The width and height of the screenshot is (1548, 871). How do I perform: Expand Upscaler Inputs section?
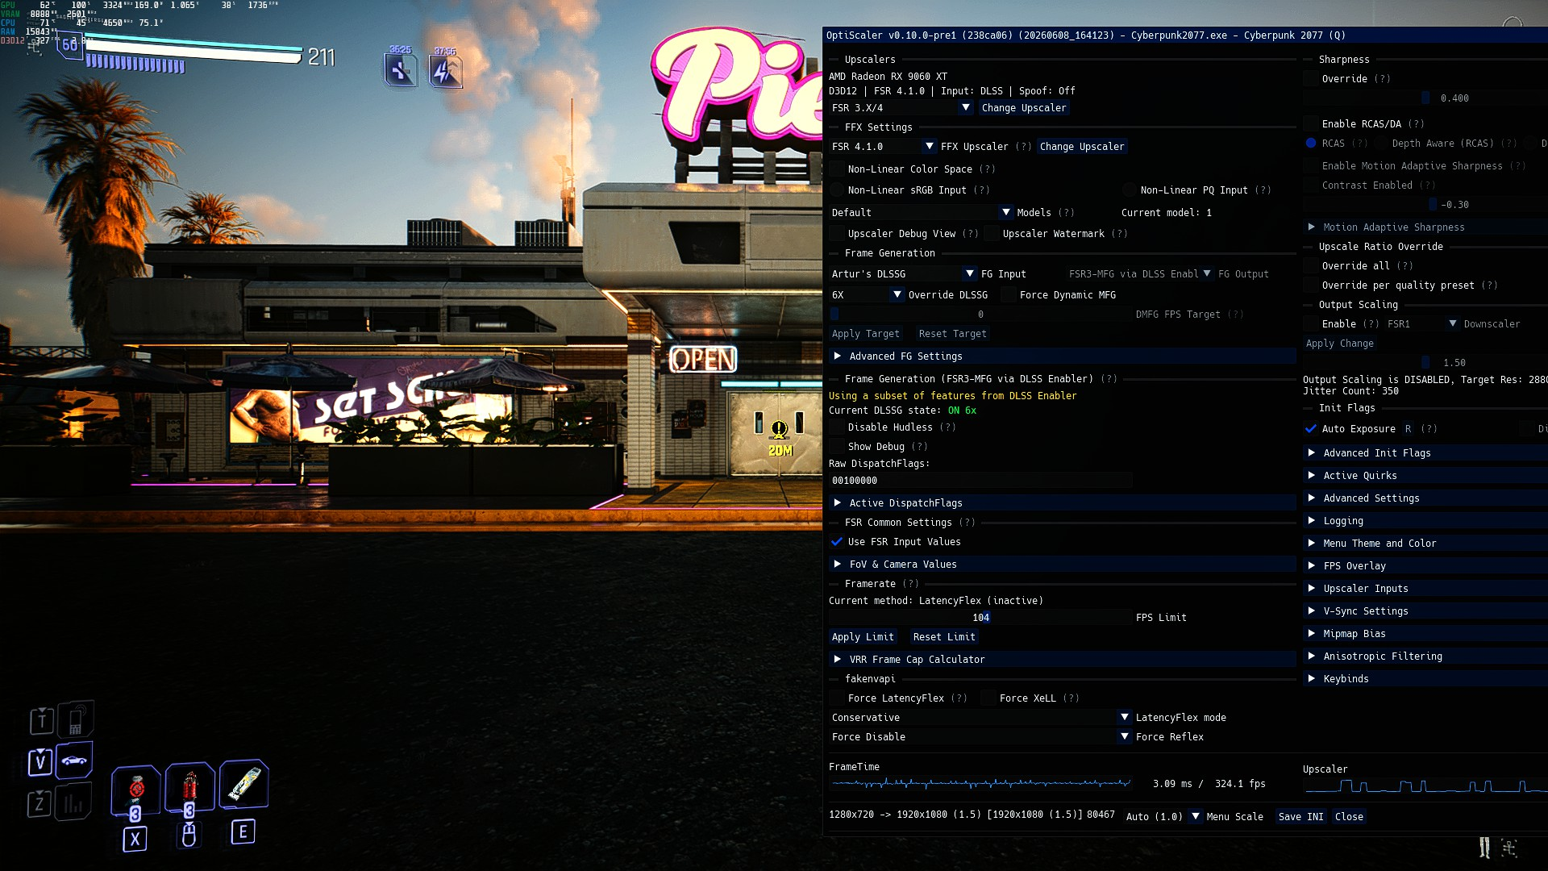[1425, 589]
